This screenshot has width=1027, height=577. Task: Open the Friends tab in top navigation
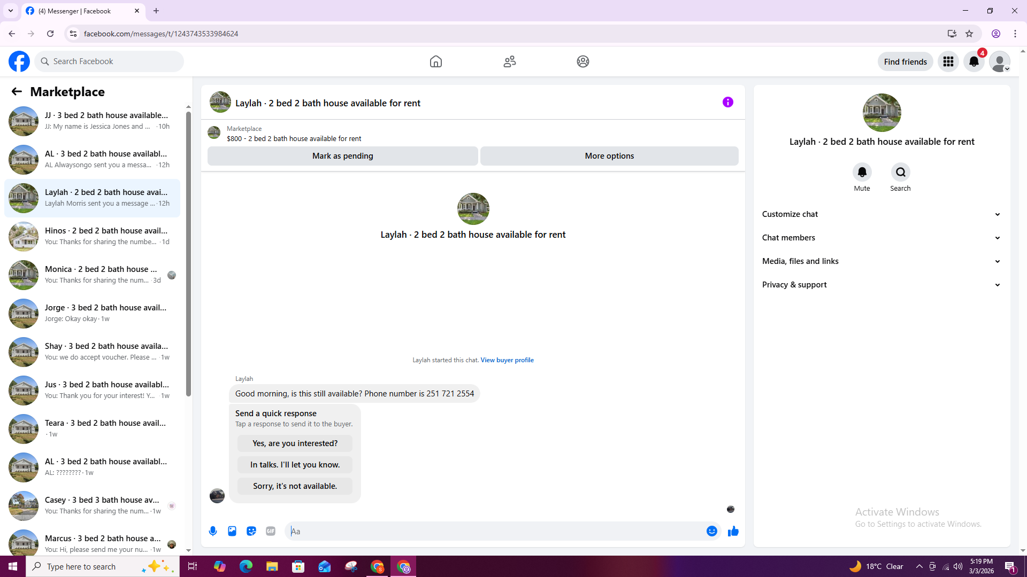tap(510, 61)
